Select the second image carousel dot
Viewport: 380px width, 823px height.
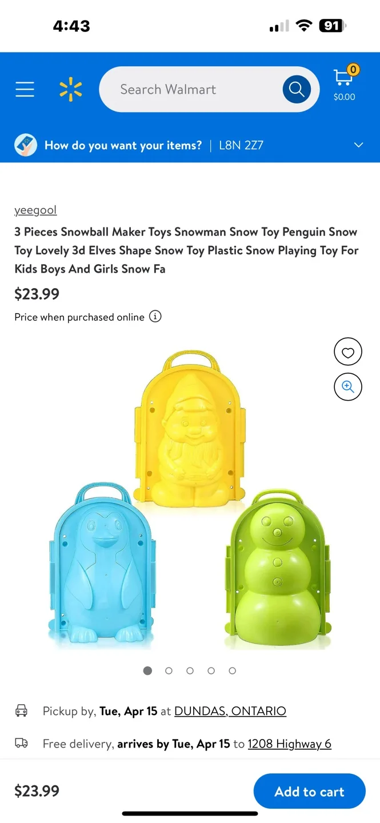[x=169, y=671]
